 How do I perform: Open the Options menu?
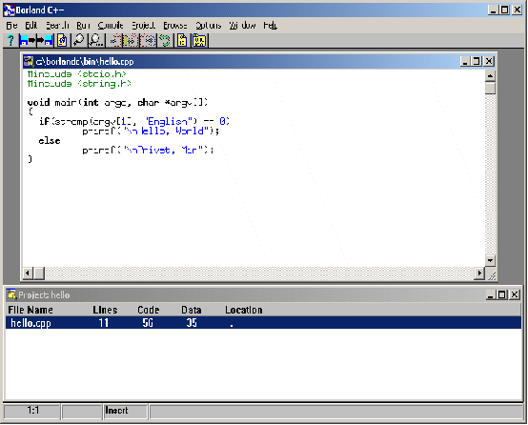click(209, 26)
